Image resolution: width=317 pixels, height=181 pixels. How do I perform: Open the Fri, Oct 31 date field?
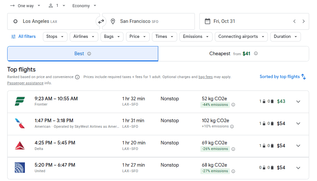(x=254, y=21)
